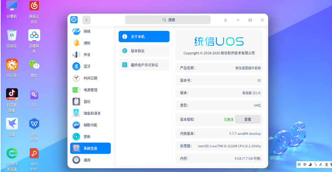
Task: Click the 查看 authorization button
Action: click(x=247, y=119)
